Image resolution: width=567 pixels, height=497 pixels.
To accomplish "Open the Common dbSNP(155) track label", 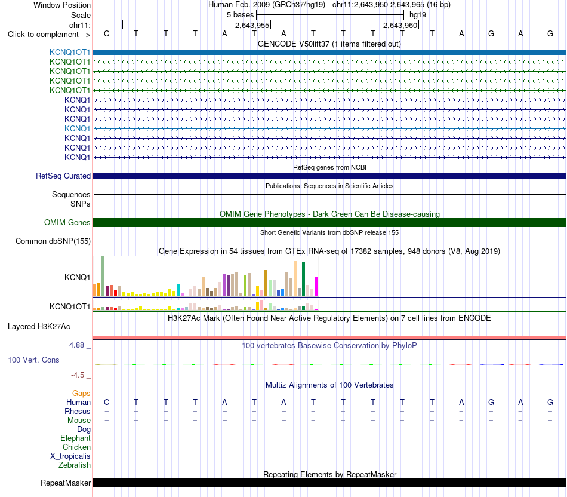I will pyautogui.click(x=53, y=241).
